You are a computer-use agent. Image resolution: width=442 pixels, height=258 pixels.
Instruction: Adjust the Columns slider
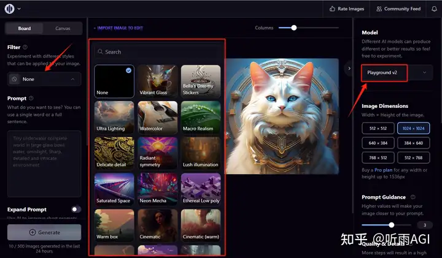pyautogui.click(x=294, y=28)
